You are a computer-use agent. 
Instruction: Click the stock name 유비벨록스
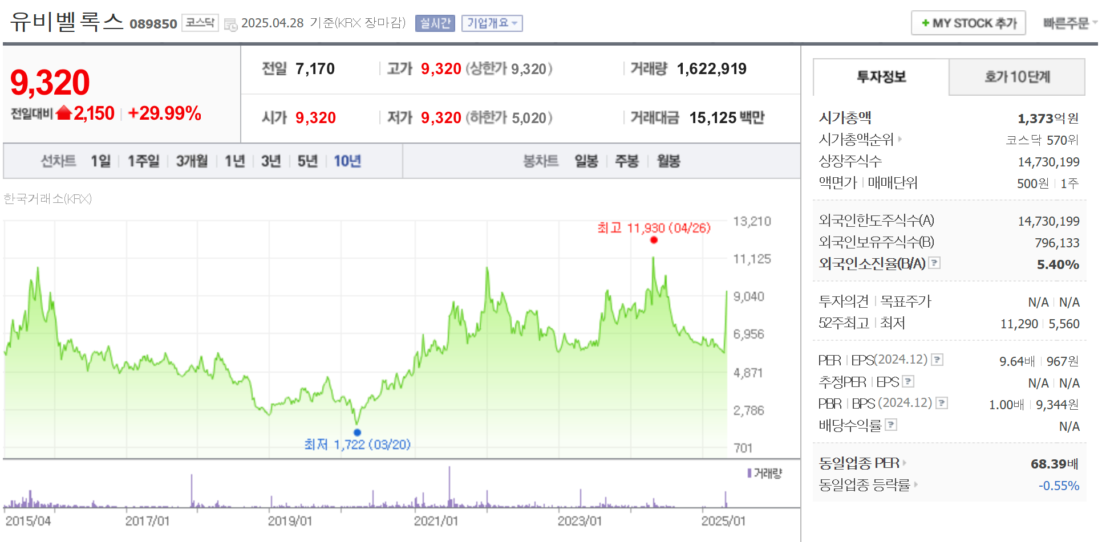(66, 22)
